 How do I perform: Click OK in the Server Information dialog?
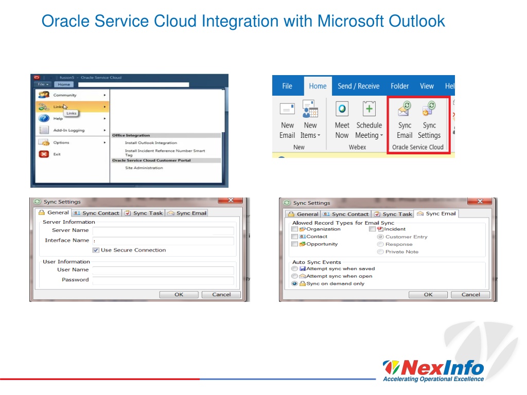click(179, 295)
